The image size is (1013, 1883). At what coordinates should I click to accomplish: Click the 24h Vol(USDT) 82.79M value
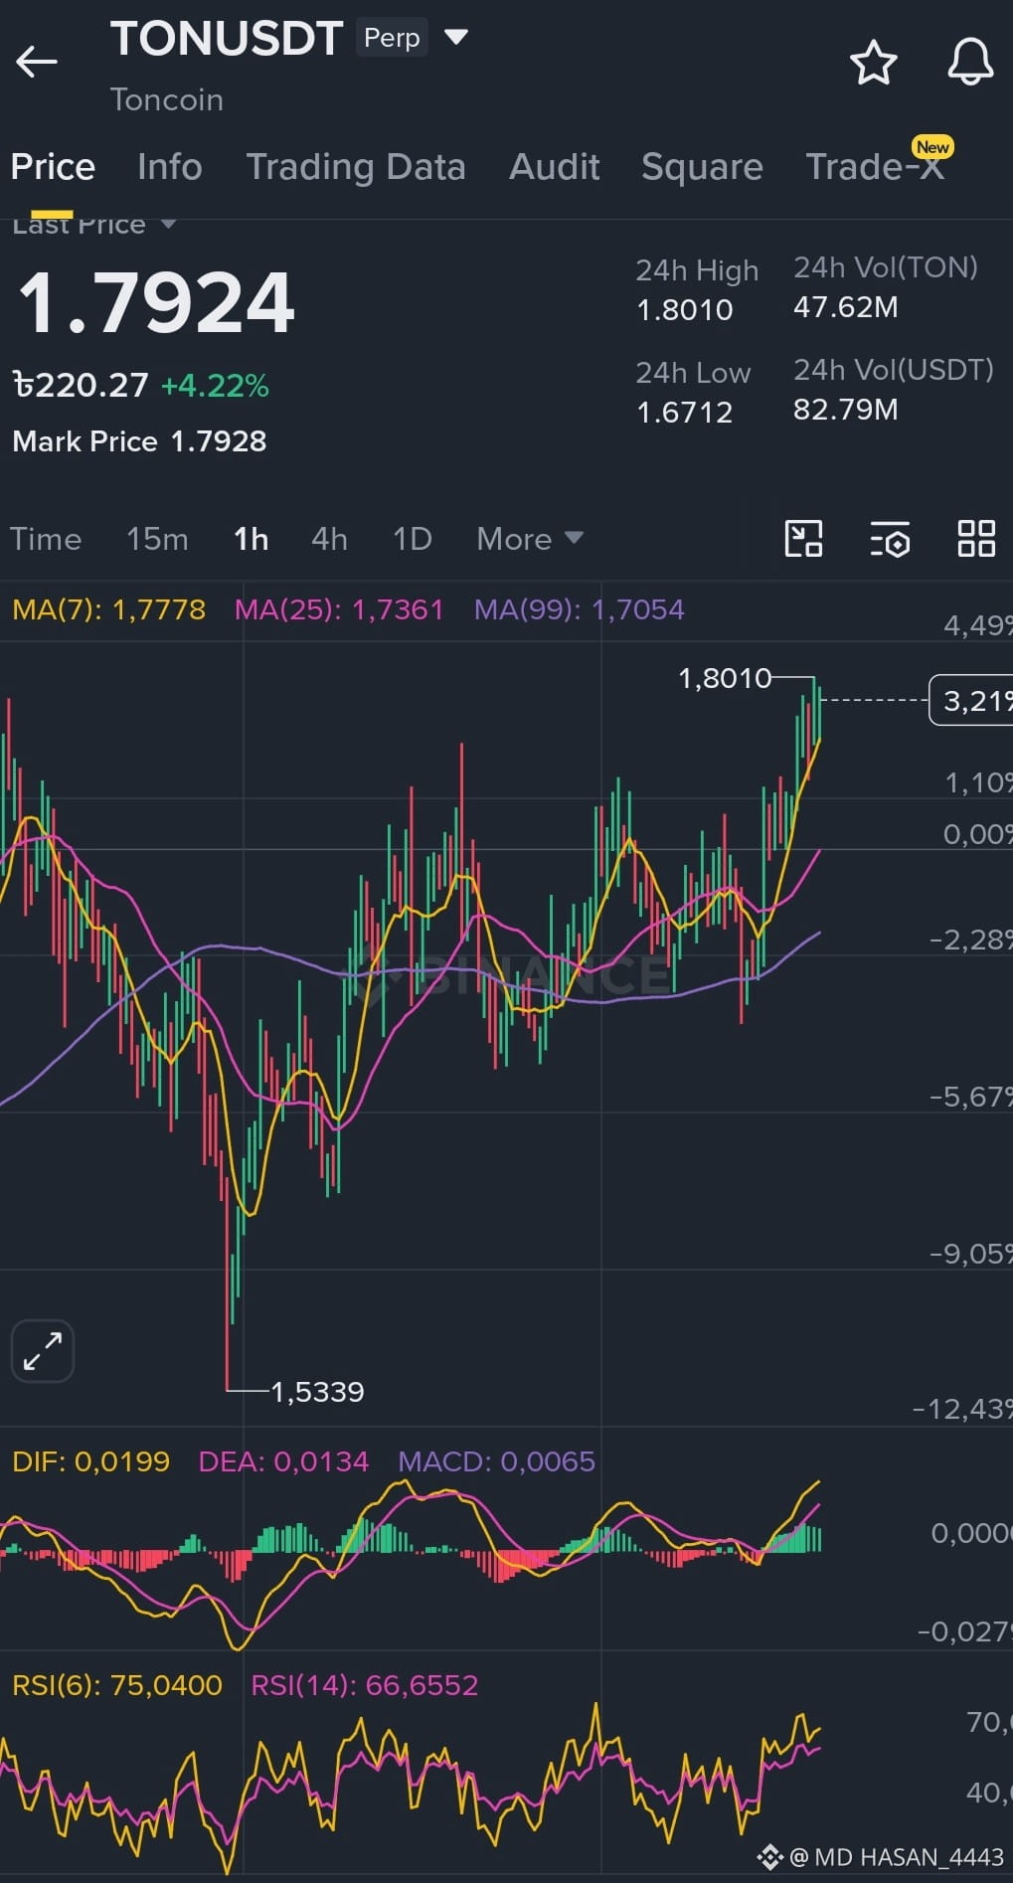coord(846,410)
